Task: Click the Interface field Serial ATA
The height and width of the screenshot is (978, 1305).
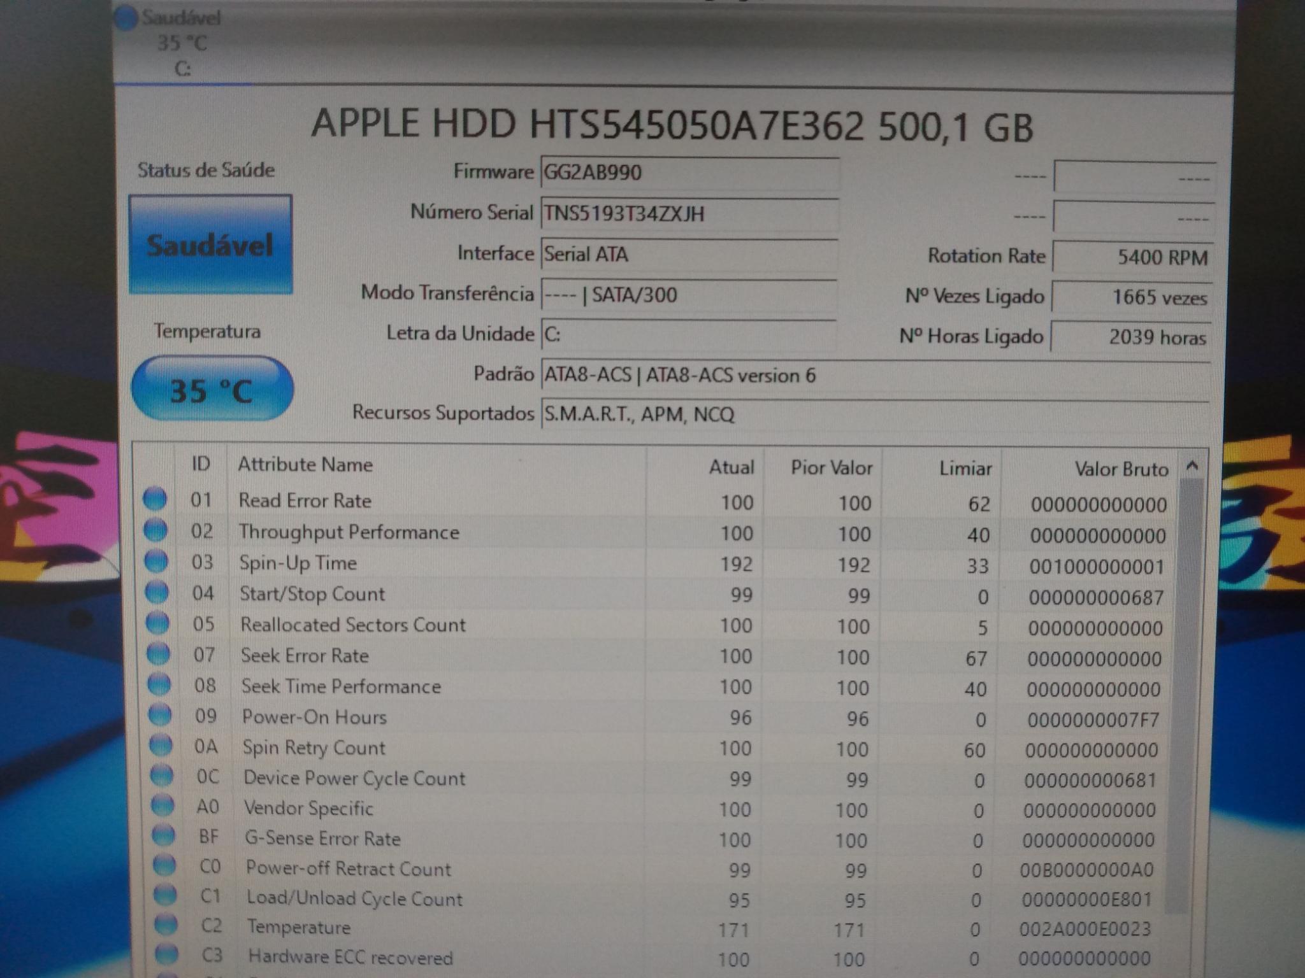Action: (x=689, y=255)
